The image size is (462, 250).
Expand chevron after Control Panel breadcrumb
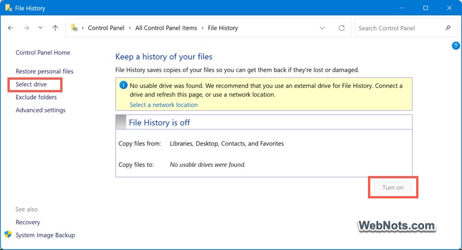tap(130, 28)
